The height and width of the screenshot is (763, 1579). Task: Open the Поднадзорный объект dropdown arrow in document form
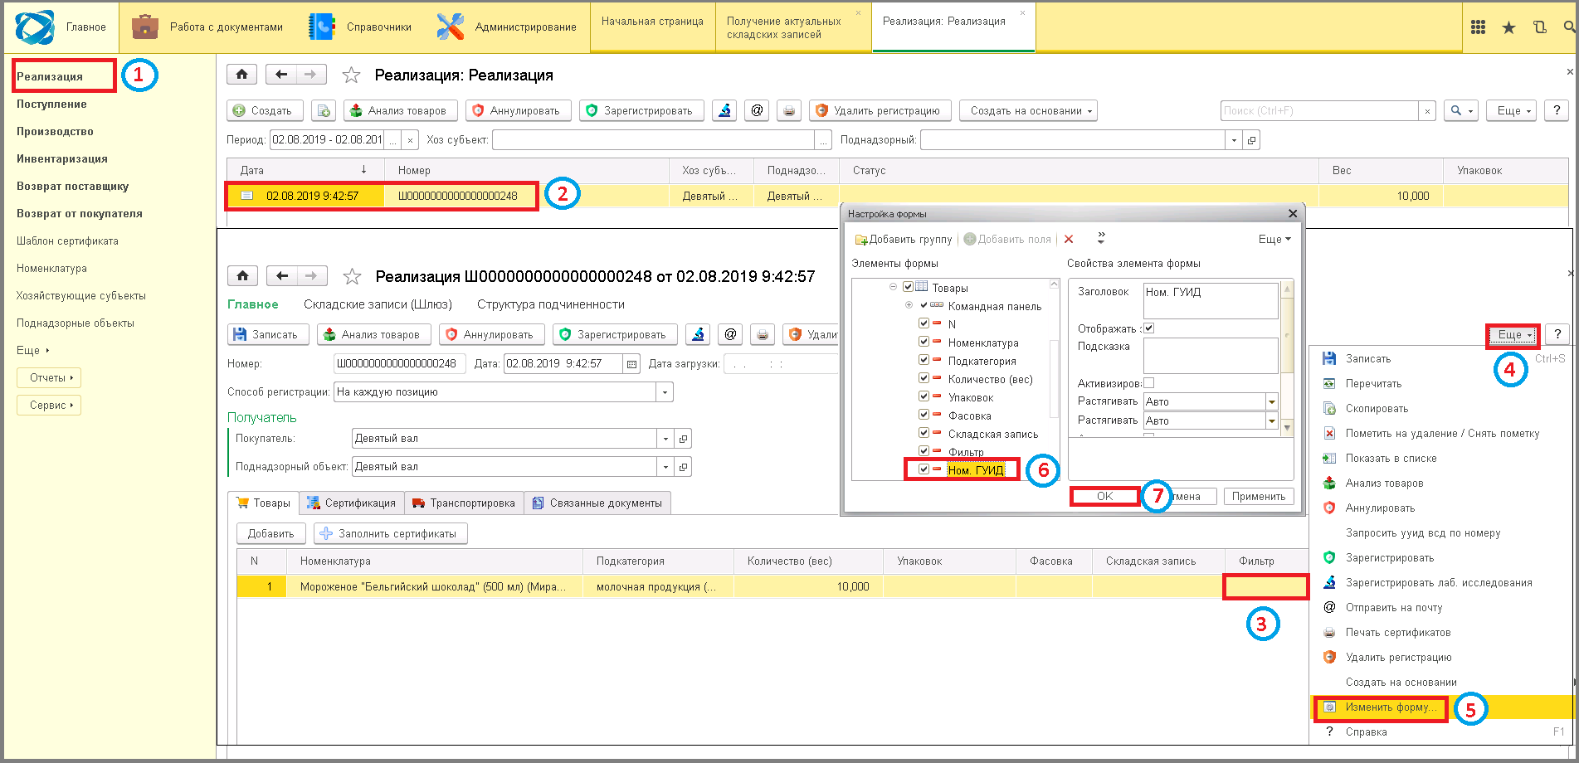pos(665,467)
